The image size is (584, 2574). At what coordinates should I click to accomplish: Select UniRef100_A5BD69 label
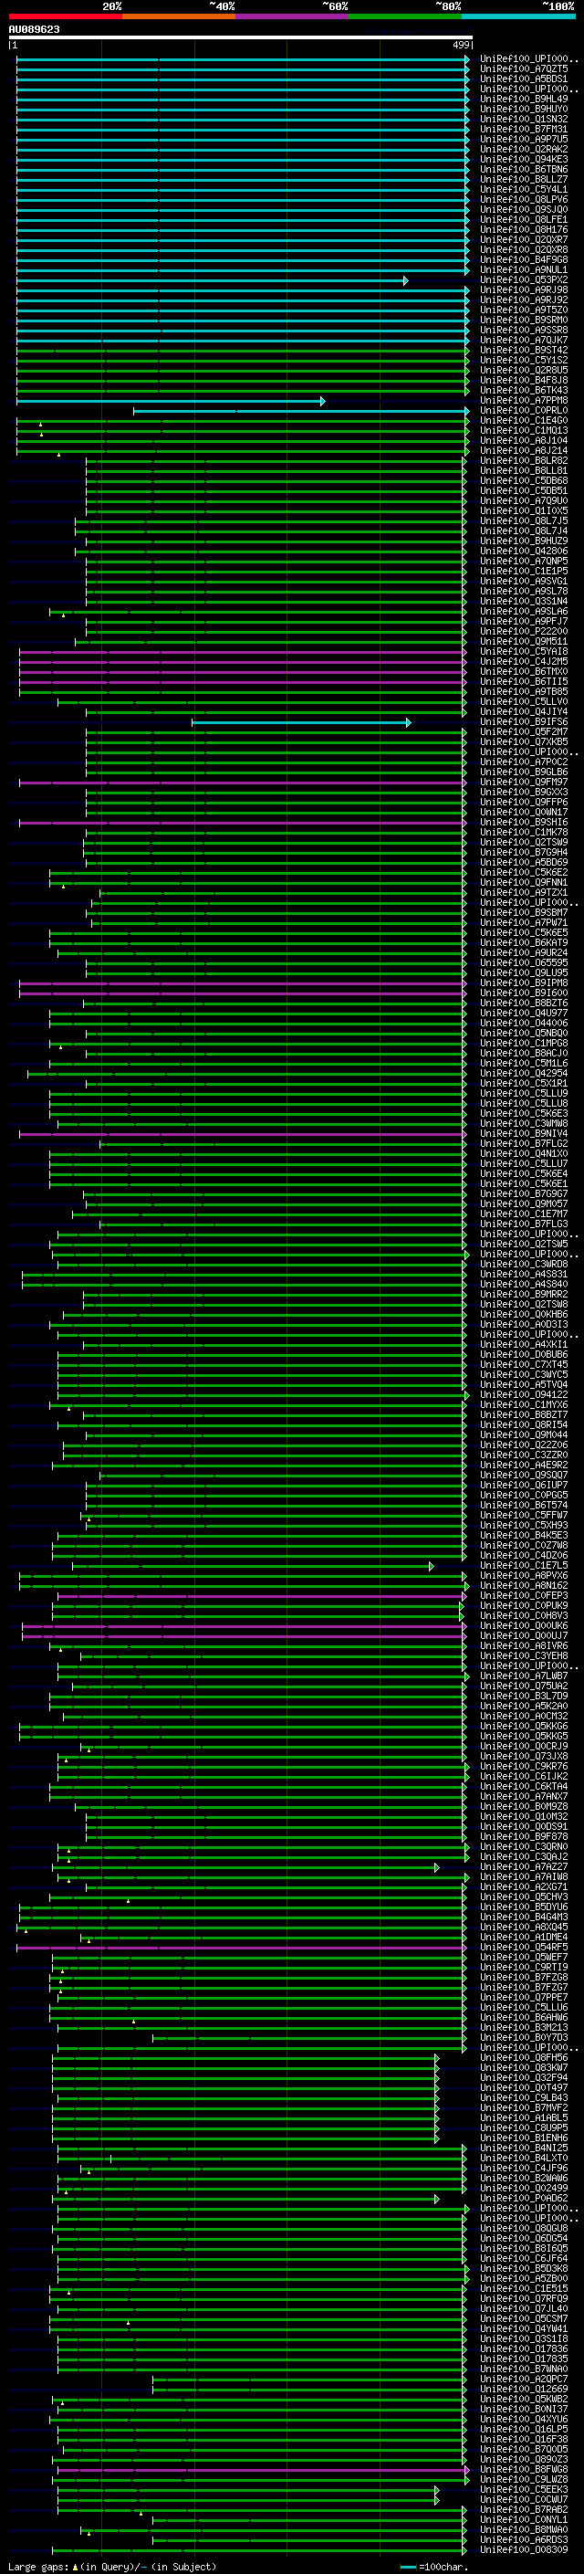(524, 862)
